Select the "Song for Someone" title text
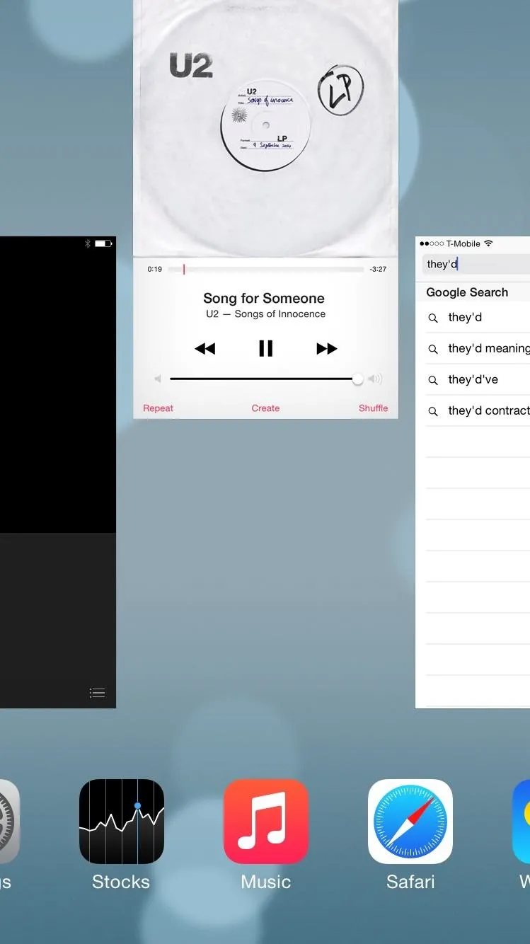This screenshot has width=530, height=944. point(264,298)
